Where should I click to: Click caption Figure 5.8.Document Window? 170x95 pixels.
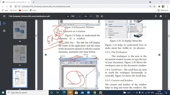[x=80, y=27]
